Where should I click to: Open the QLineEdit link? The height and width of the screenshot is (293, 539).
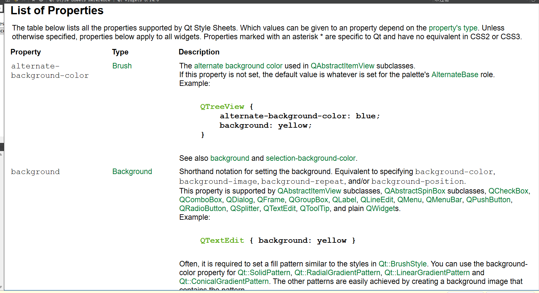click(x=377, y=200)
